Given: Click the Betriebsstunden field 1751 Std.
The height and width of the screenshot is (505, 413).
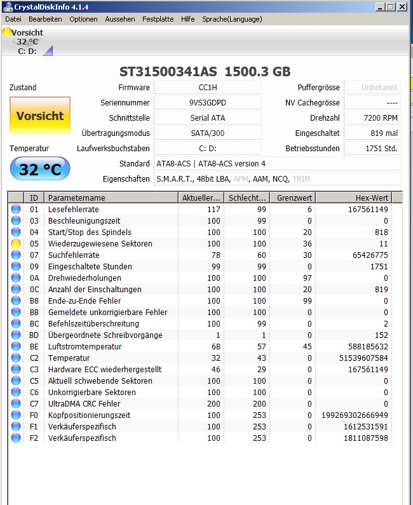Looking at the screenshot, I should 372,148.
